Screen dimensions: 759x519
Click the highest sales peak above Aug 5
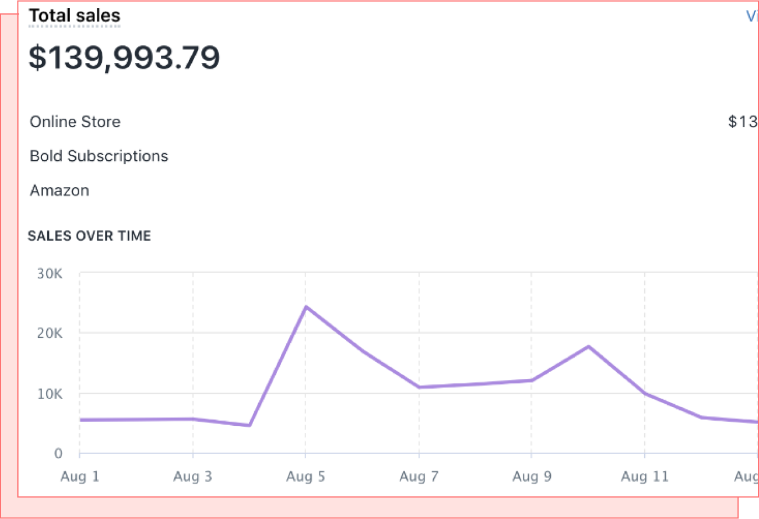pos(306,306)
